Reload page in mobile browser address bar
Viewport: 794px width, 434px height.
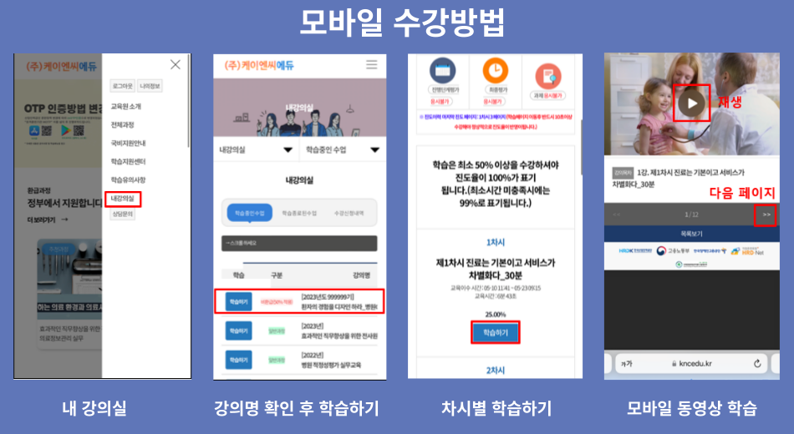tap(757, 363)
